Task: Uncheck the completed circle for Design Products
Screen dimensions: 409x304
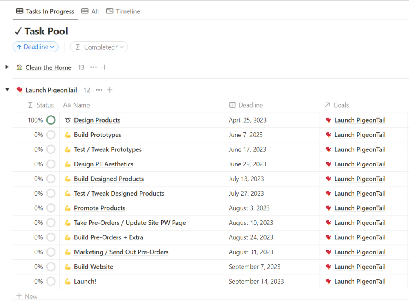Action: (51, 120)
